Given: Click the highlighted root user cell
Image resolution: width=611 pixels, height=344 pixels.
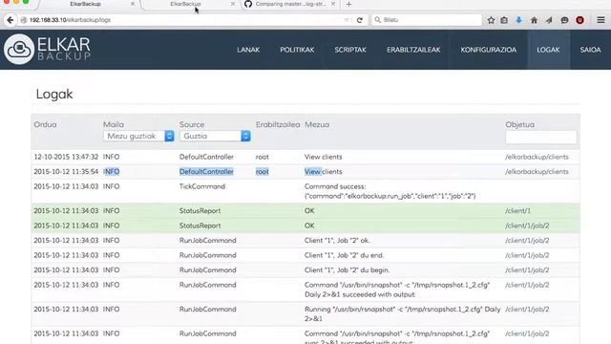Looking at the screenshot, I should coord(263,172).
